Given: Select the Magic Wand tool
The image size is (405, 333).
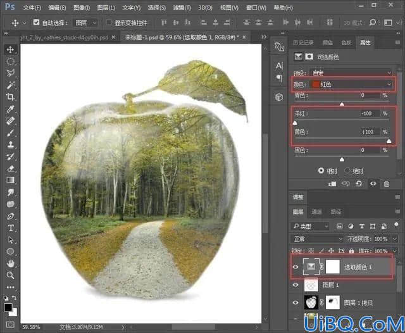Looking at the screenshot, I should [x=10, y=85].
